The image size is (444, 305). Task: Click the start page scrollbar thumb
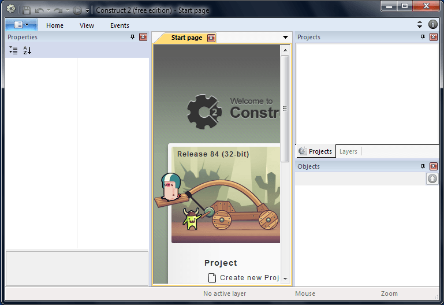coord(285,109)
